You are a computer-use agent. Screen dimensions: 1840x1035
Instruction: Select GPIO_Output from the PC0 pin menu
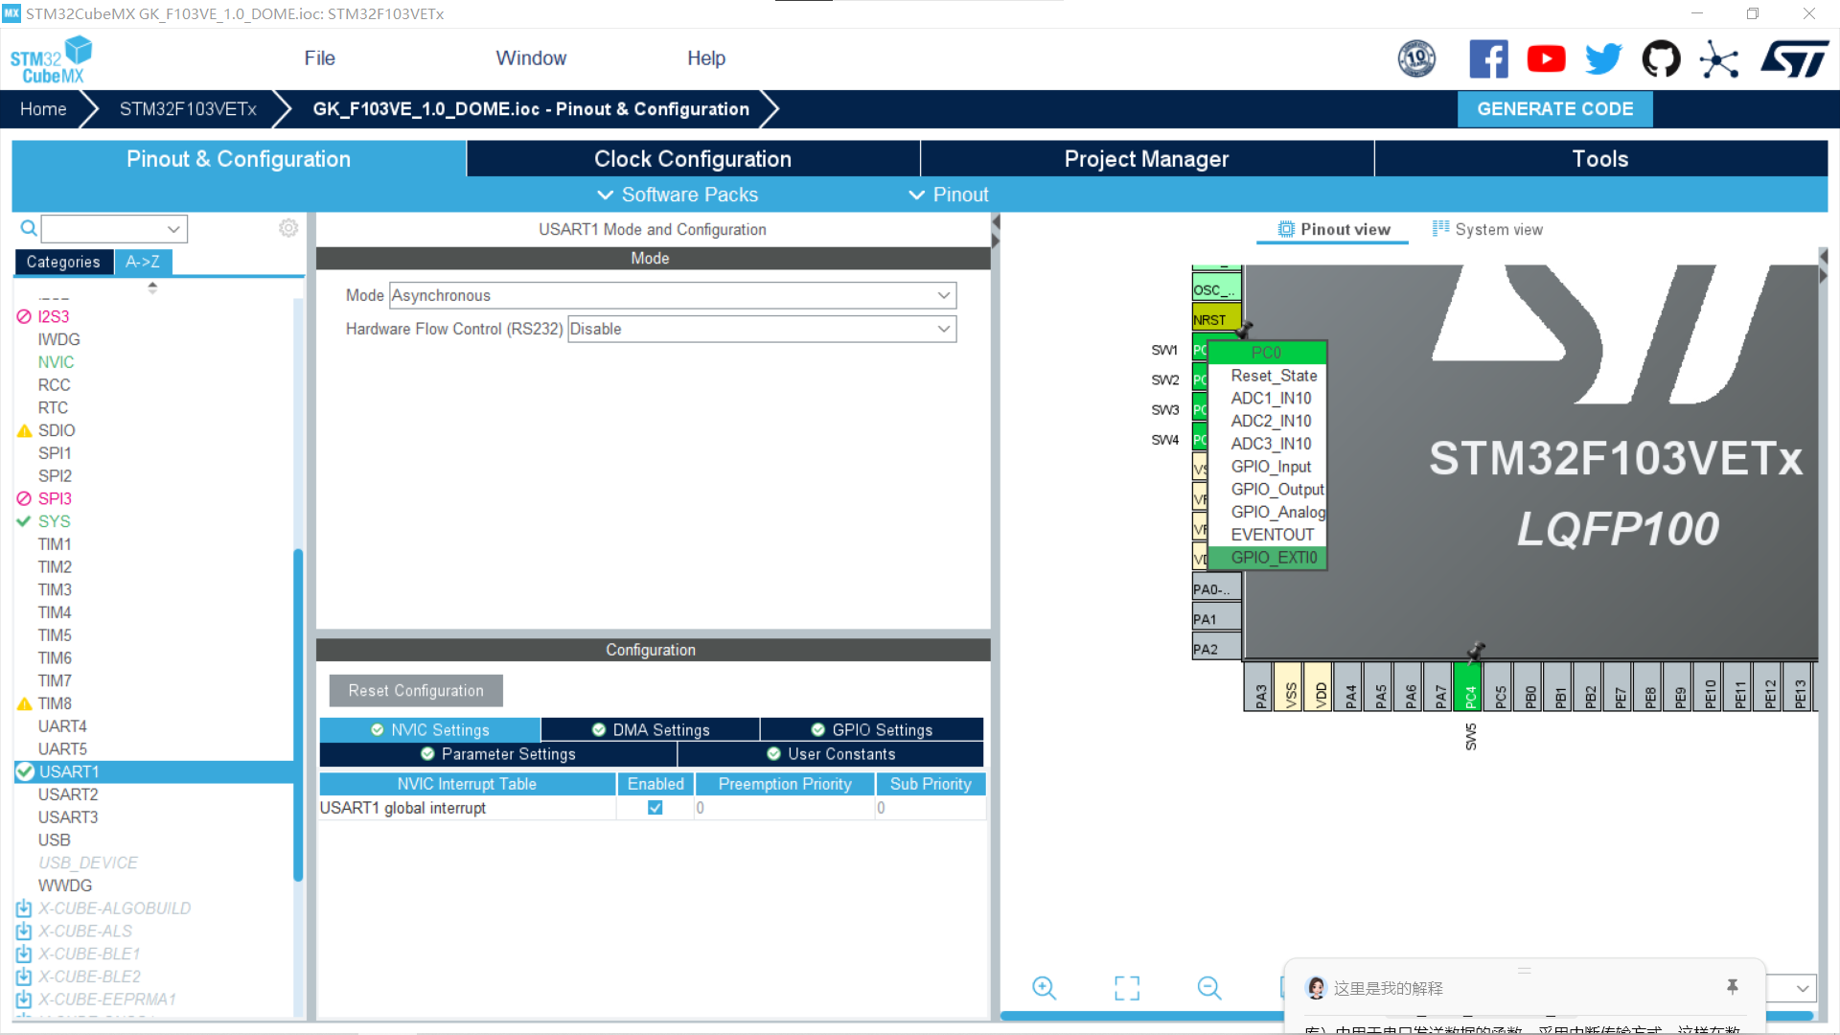(x=1276, y=490)
